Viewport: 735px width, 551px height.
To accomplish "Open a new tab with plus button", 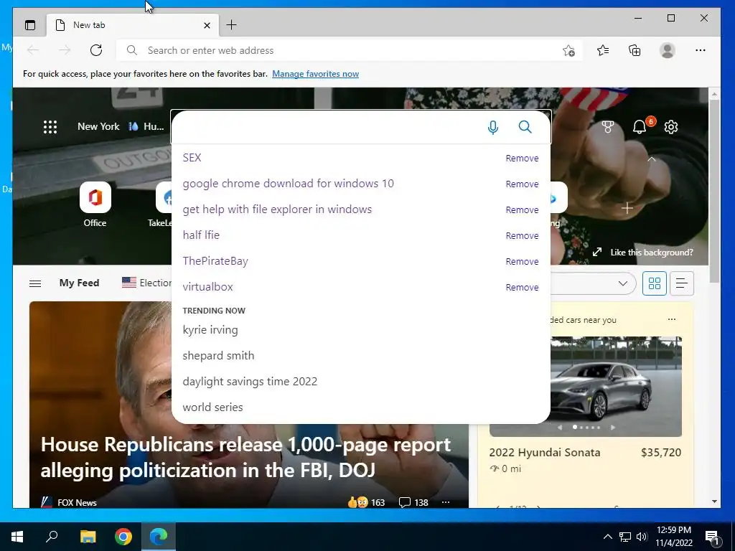I will click(x=231, y=25).
